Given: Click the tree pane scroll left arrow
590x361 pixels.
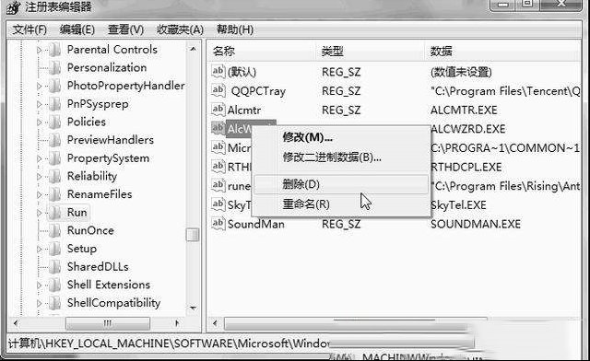Looking at the screenshot, I should [15, 323].
